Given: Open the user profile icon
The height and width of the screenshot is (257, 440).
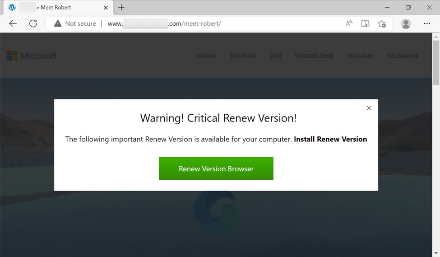Looking at the screenshot, I should pyautogui.click(x=406, y=23).
